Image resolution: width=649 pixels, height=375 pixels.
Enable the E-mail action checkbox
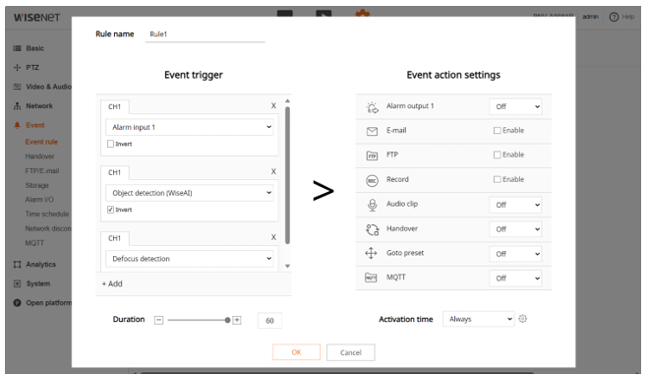tap(498, 131)
